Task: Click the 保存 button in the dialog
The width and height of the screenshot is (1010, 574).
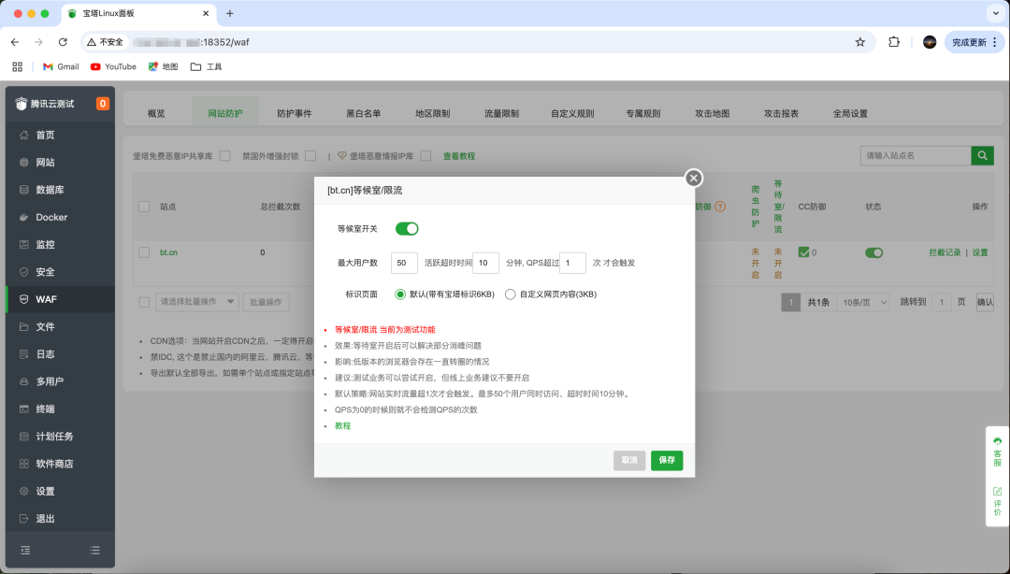Action: click(x=666, y=461)
